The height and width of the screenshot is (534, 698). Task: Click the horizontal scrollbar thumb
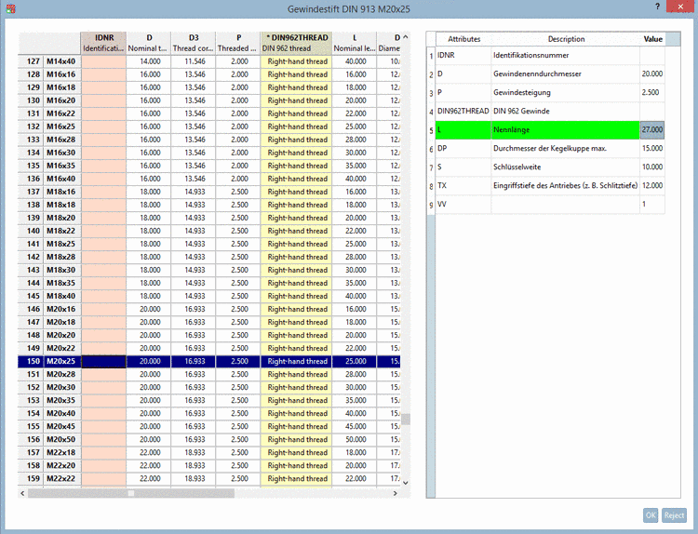point(131,493)
